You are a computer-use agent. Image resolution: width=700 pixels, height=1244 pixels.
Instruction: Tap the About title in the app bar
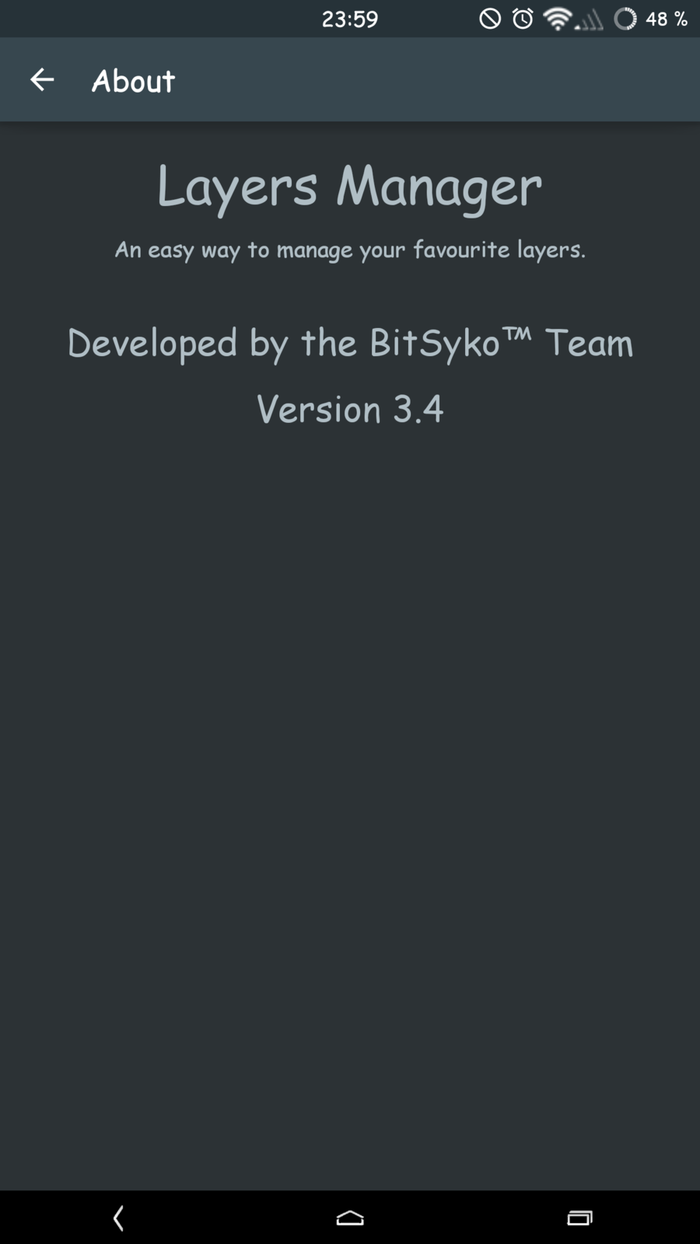tap(133, 81)
